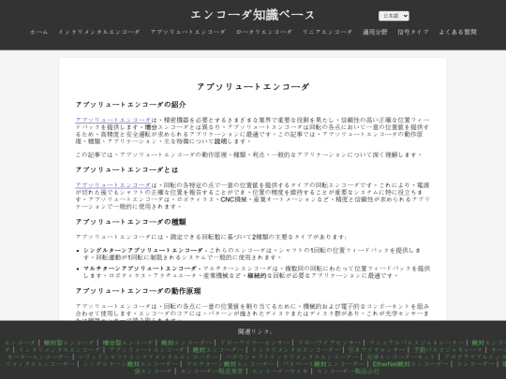Screen dimensions: 506x379
Task: Select アブソリュートエンコーダ in the top navigation bar
Action: pos(187,32)
